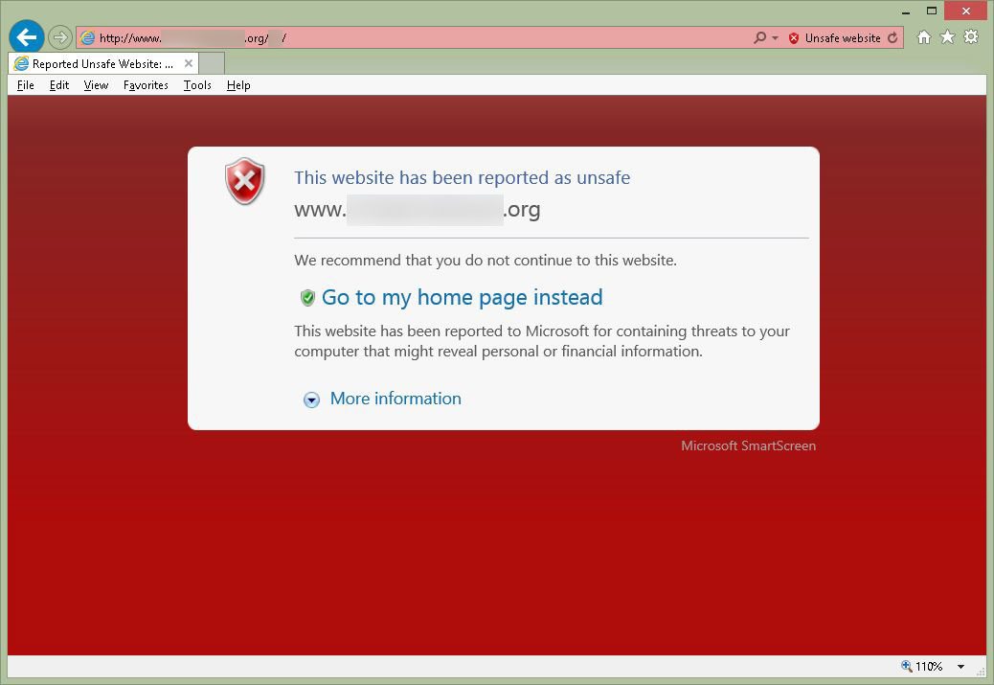Close the browser window

(965, 11)
